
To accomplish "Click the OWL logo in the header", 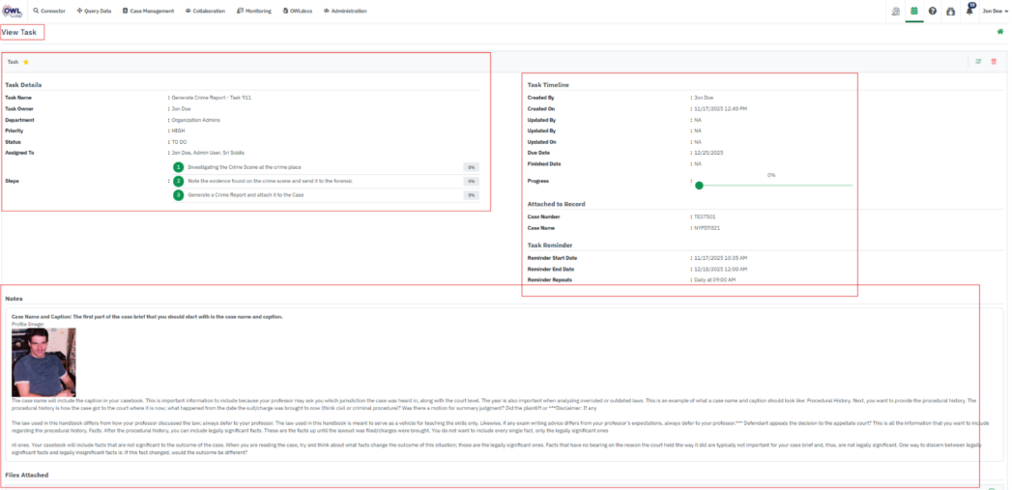I will point(14,10).
